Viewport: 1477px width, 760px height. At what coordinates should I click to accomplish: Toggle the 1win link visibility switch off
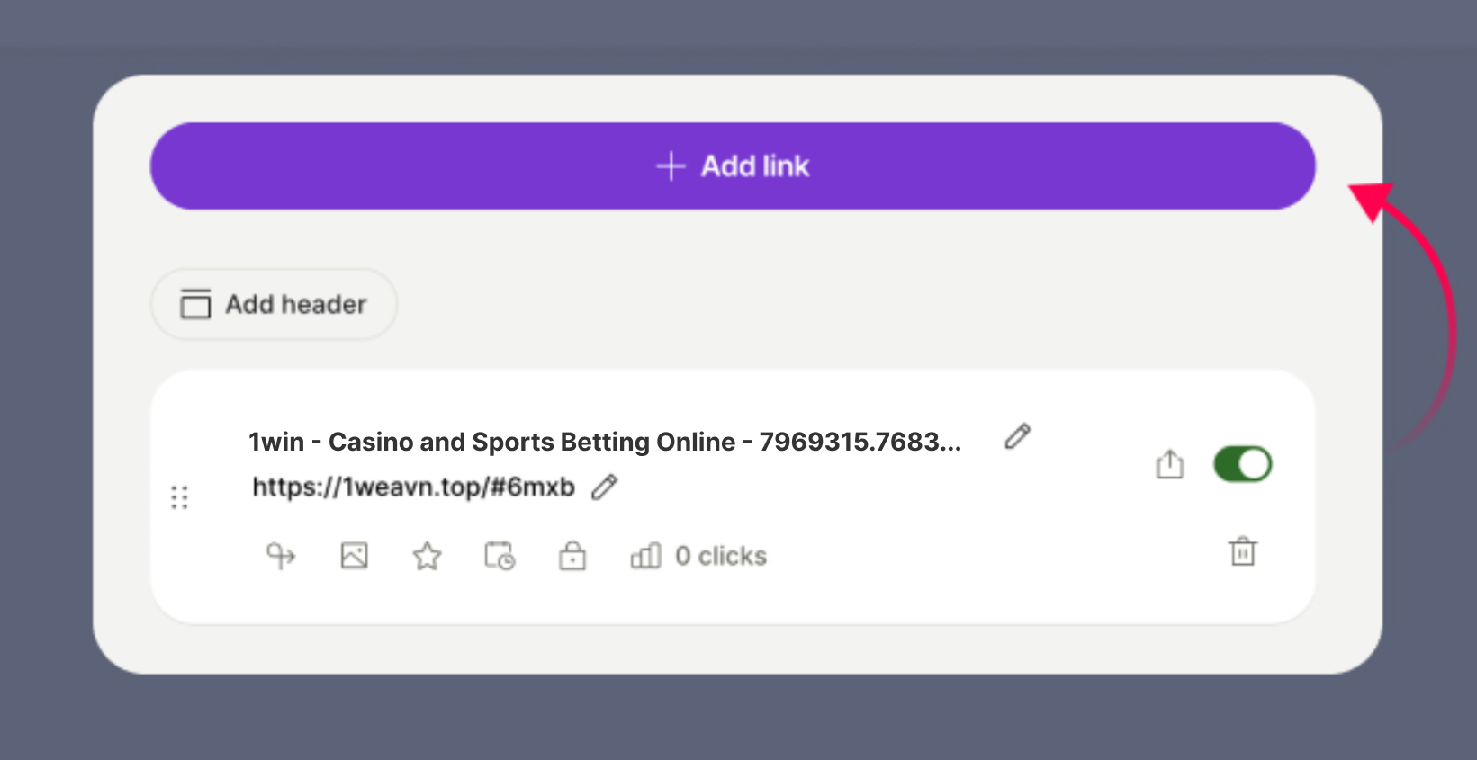[x=1242, y=464]
